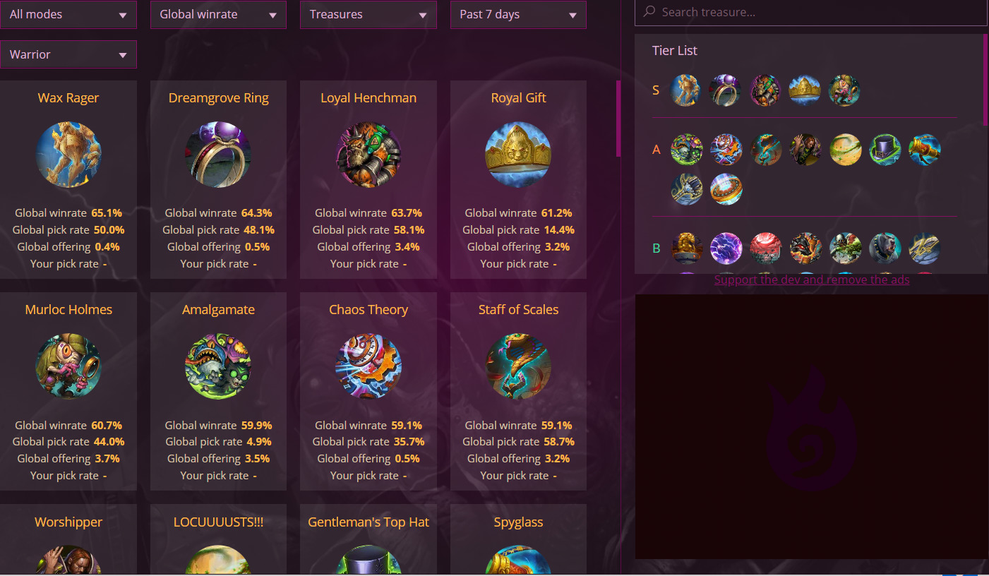Image resolution: width=989 pixels, height=576 pixels.
Task: Click the Staff of Scales icon
Action: [518, 366]
